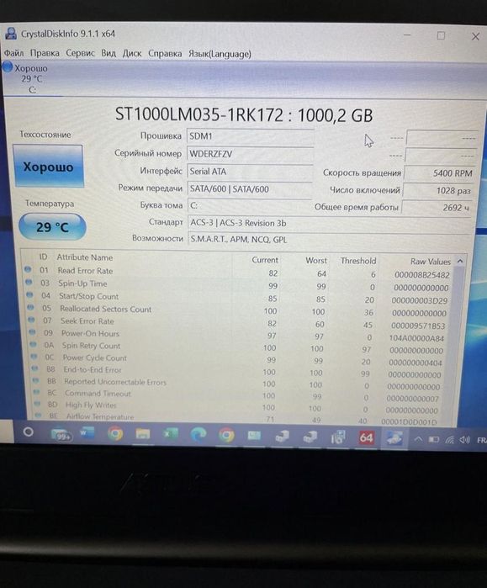Click the 5400 RPM rotation speed field
Image resolution: width=487 pixels, height=588 pixels.
[439, 173]
